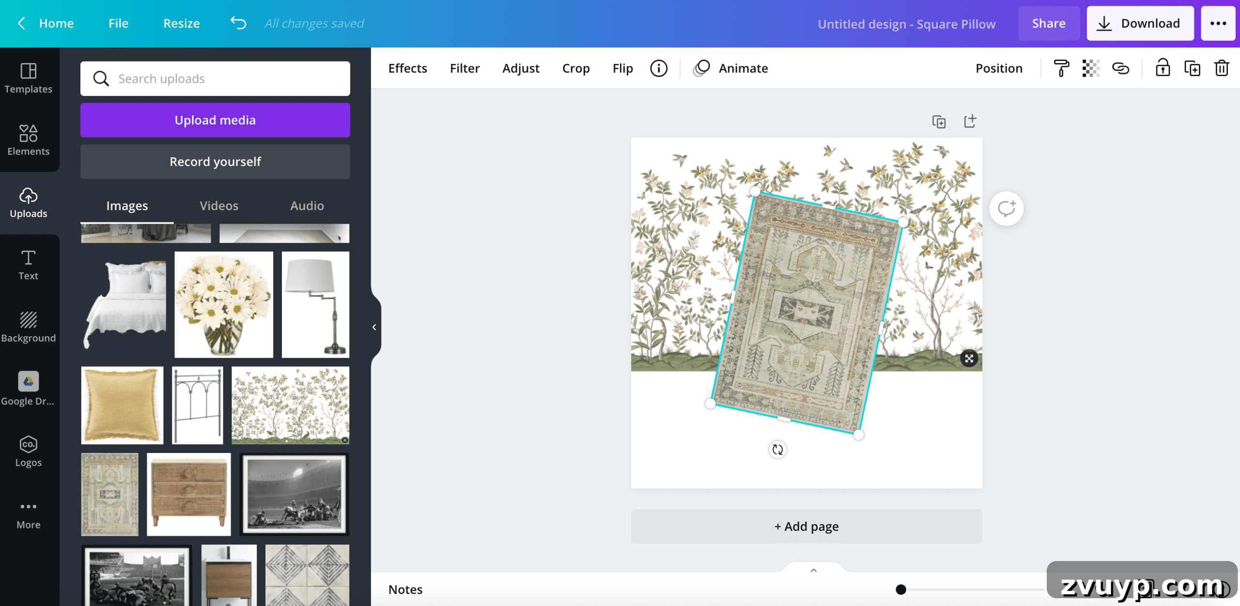
Task: Open the Resize menu
Action: [x=181, y=23]
